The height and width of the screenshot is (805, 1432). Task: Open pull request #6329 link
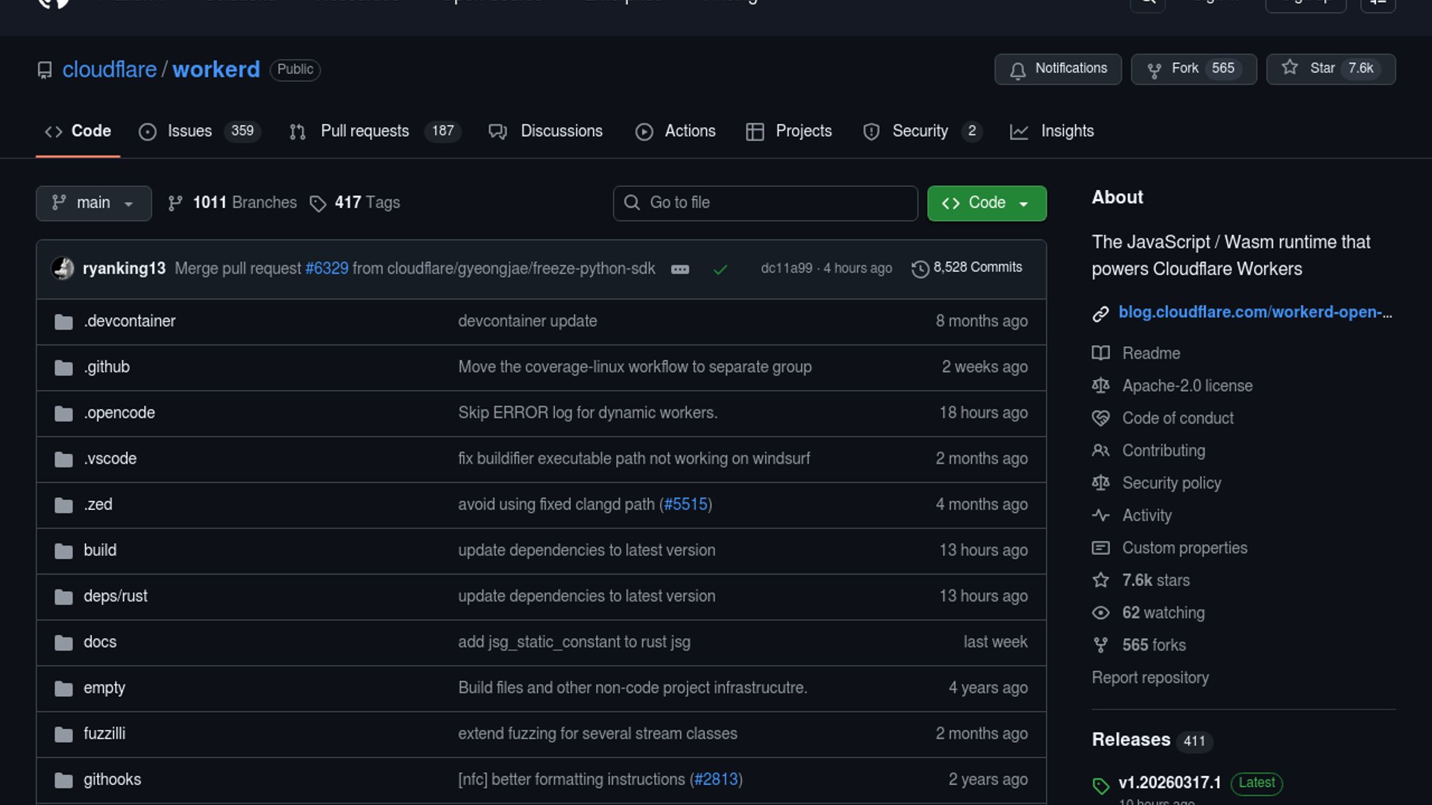coord(326,268)
